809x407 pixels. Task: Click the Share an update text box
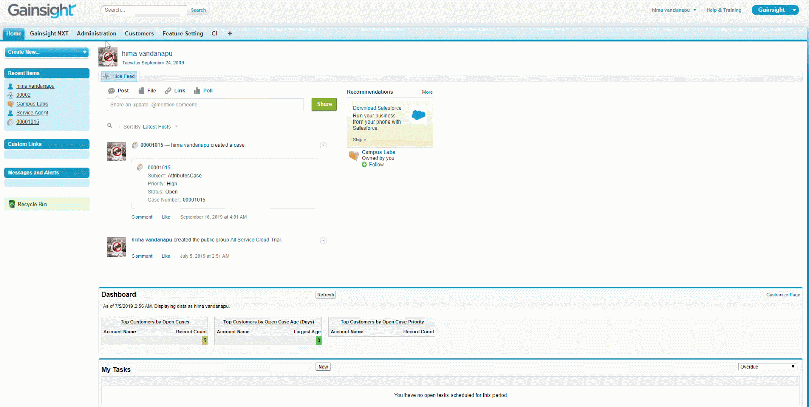pyautogui.click(x=205, y=105)
